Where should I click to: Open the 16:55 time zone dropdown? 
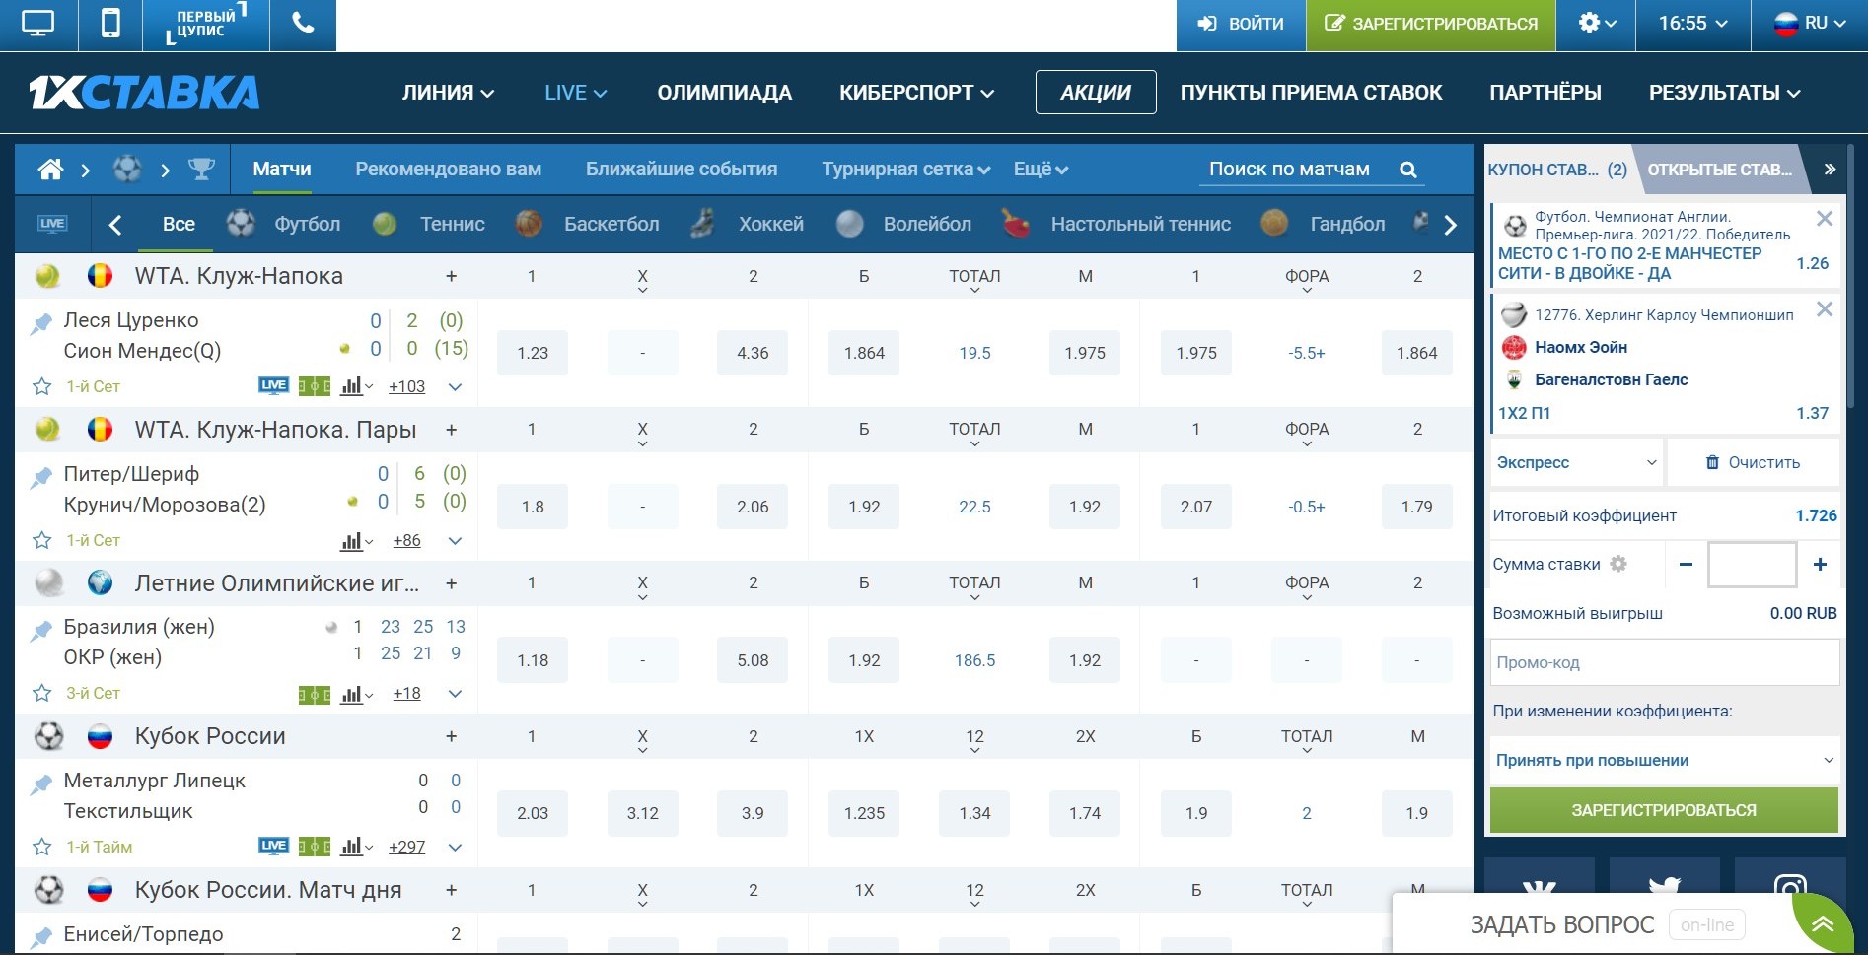pyautogui.click(x=1693, y=24)
